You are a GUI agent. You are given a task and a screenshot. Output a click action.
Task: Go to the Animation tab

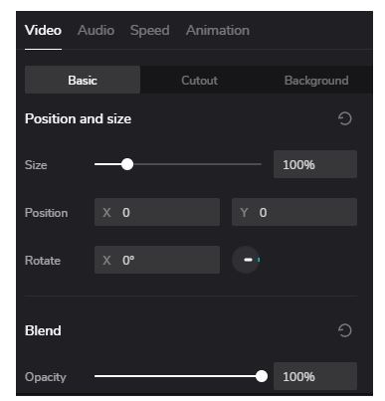click(218, 31)
